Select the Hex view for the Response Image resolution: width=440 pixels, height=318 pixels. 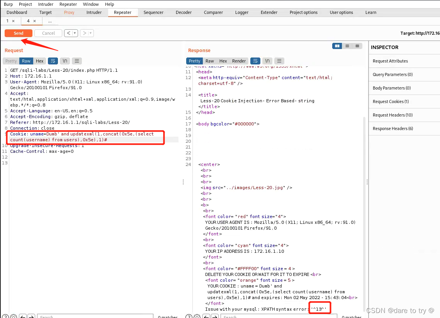(223, 61)
